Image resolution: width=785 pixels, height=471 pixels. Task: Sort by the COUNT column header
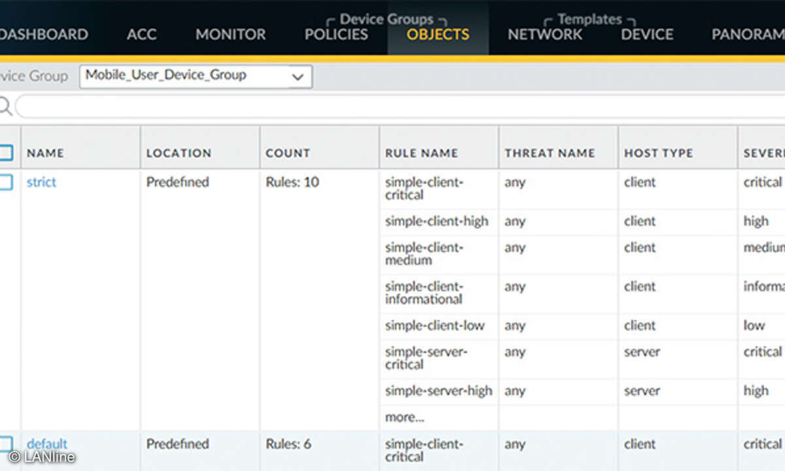click(288, 153)
